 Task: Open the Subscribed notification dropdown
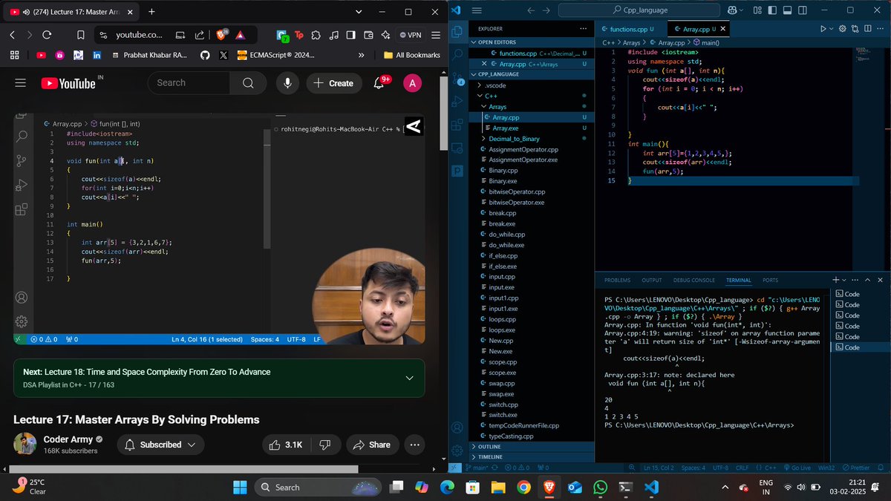162,445
